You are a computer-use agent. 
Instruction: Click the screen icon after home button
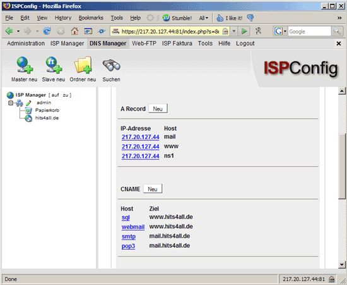point(88,31)
